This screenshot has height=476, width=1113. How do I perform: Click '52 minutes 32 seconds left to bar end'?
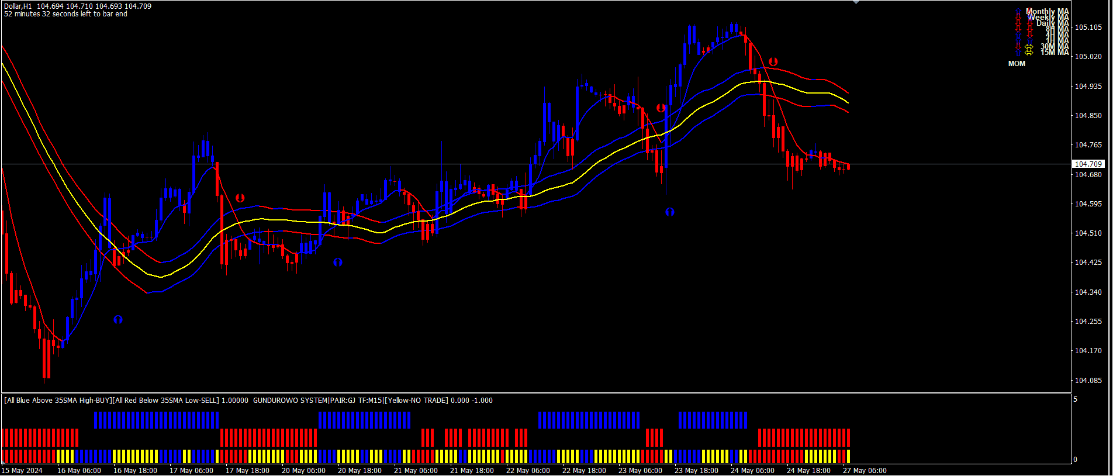pyautogui.click(x=65, y=14)
